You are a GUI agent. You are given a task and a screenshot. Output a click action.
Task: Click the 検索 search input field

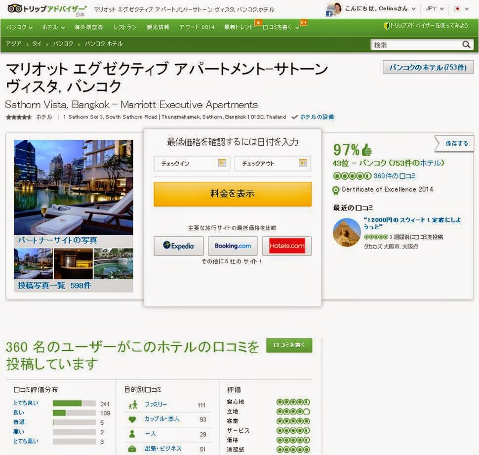[415, 45]
